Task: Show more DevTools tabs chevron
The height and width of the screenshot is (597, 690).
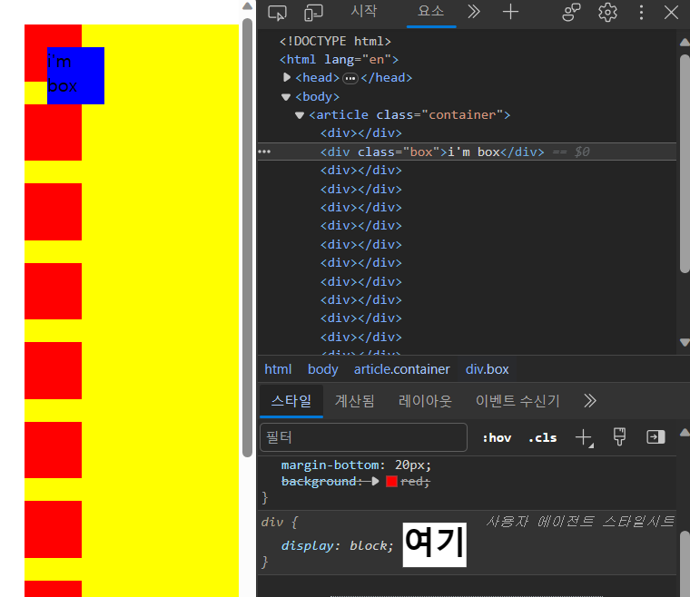Action: click(x=474, y=12)
